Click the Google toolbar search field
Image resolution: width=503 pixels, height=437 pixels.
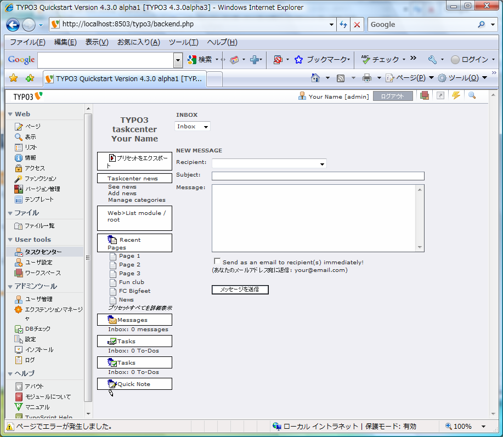pos(106,60)
